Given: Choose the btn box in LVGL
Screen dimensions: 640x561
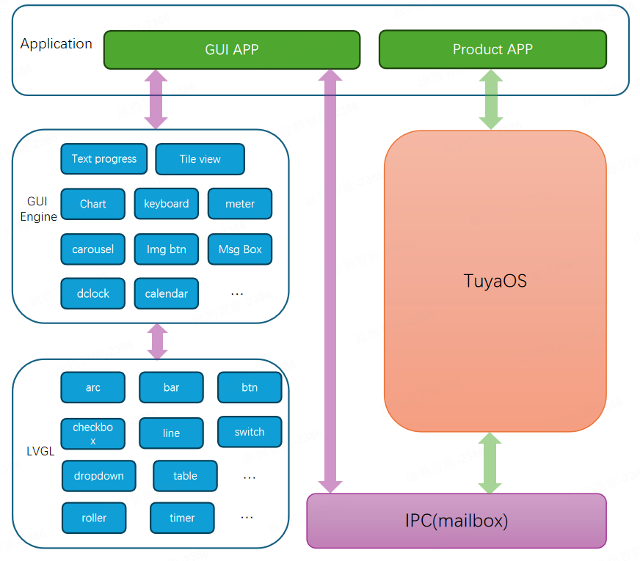Looking at the screenshot, I should tap(250, 387).
